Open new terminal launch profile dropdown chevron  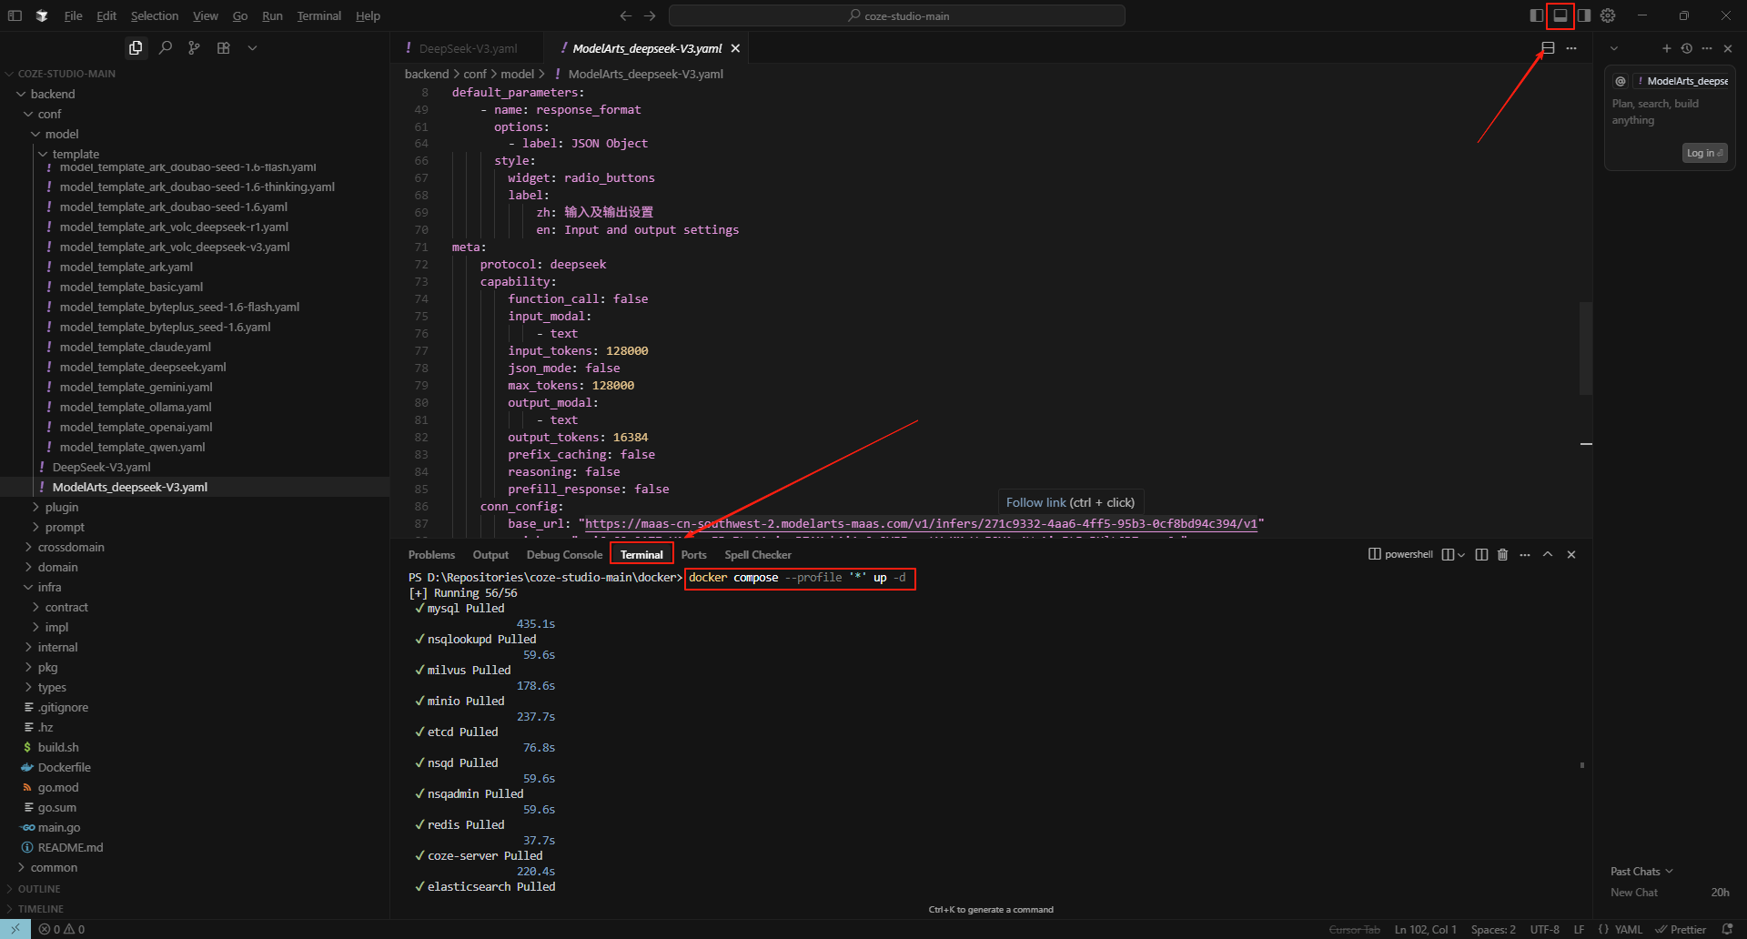click(x=1461, y=555)
